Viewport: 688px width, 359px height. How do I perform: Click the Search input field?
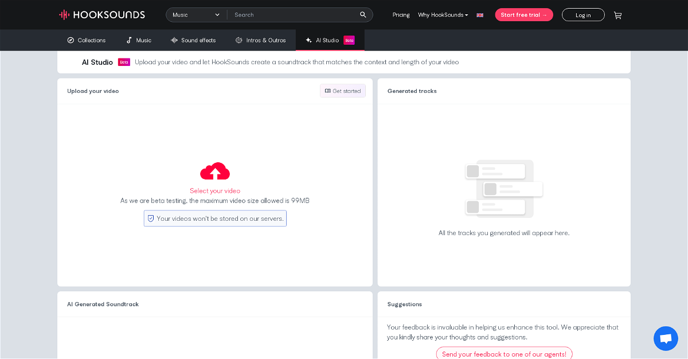pos(292,15)
